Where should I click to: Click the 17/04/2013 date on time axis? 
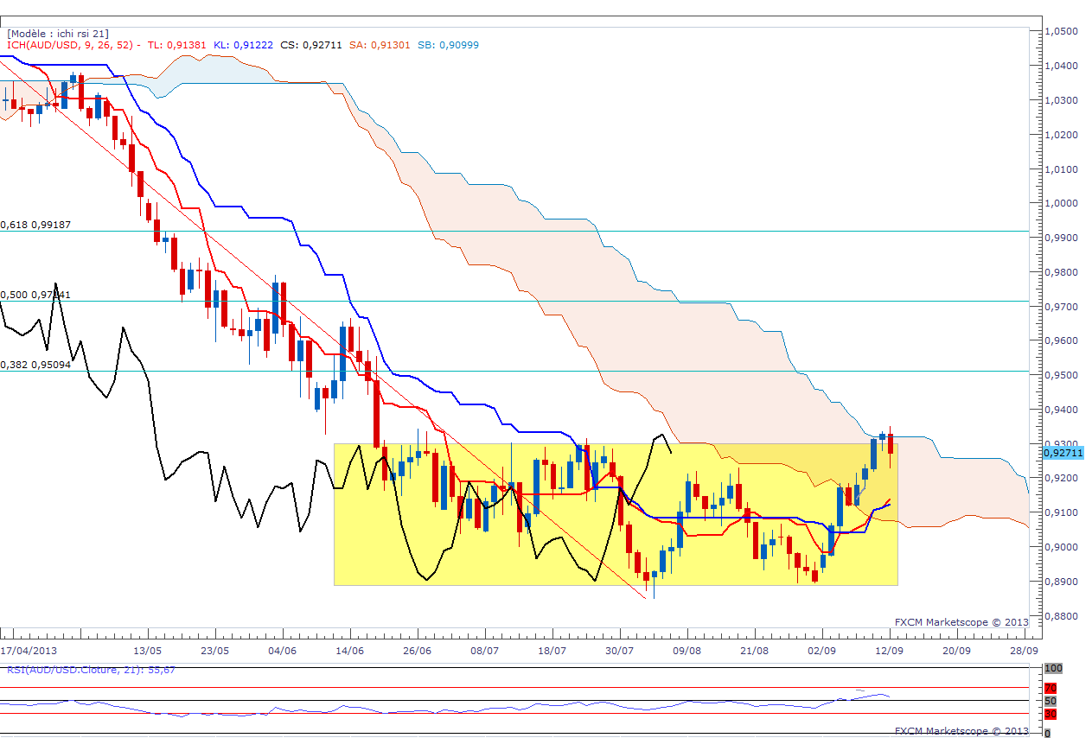[x=29, y=650]
